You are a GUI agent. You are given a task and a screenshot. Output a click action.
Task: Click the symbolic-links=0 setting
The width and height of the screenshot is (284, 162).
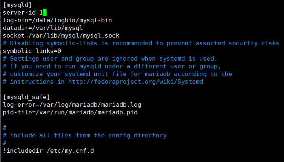tap(32, 51)
